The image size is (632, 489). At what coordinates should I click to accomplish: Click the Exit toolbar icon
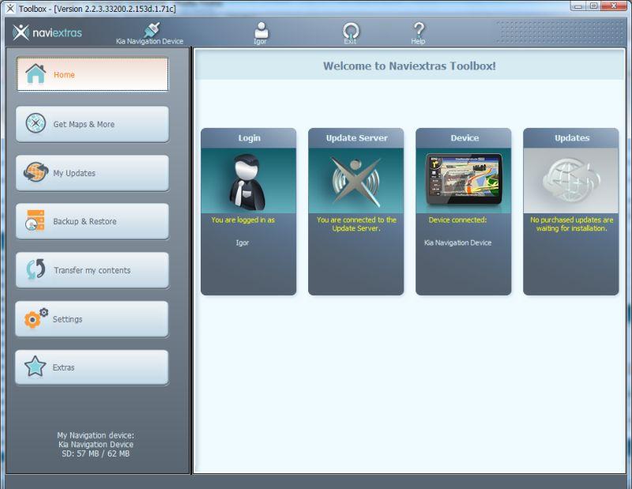click(x=350, y=33)
